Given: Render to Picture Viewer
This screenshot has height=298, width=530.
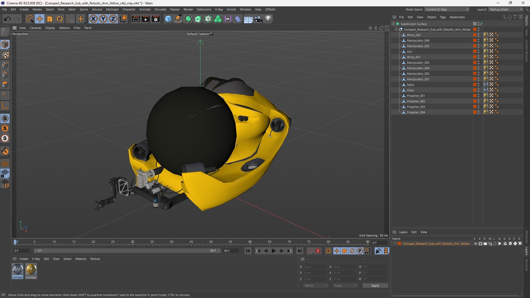Looking at the screenshot, I should click(145, 19).
